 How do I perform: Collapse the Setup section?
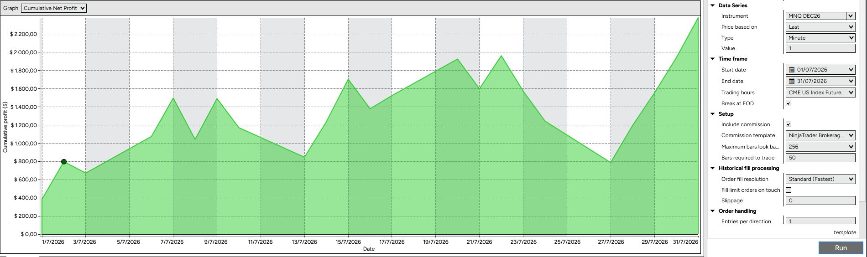713,114
